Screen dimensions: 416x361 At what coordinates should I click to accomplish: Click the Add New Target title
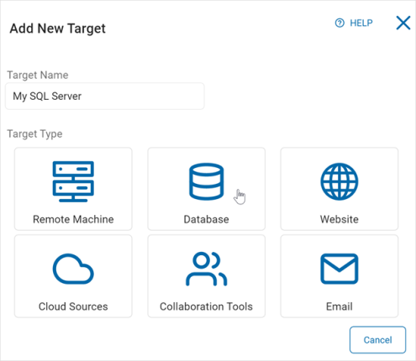point(58,29)
